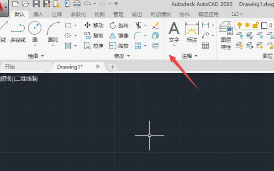Select the Drawing1* file tab

coord(69,67)
